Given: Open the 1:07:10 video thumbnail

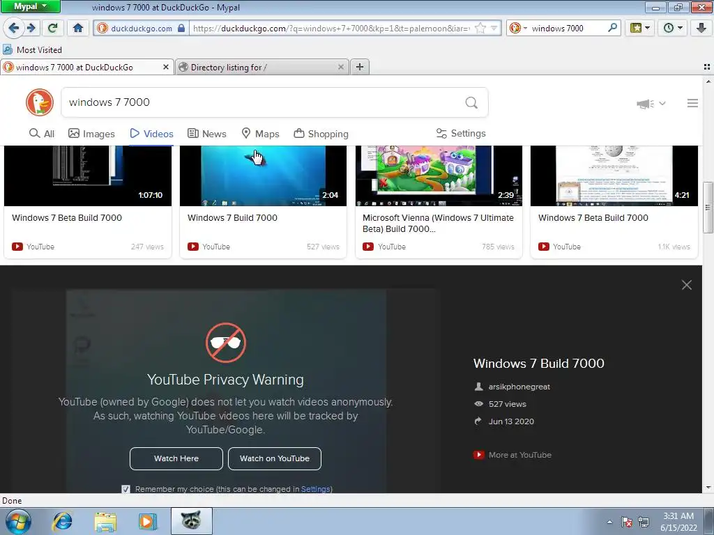Looking at the screenshot, I should click(x=88, y=176).
